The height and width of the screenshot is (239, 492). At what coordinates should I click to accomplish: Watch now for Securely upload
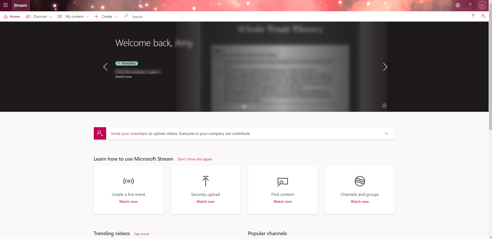(206, 201)
